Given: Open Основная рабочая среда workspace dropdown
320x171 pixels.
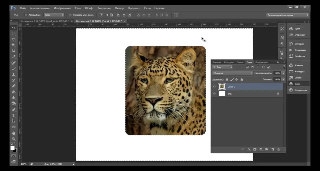Looking at the screenshot, I should [288, 15].
